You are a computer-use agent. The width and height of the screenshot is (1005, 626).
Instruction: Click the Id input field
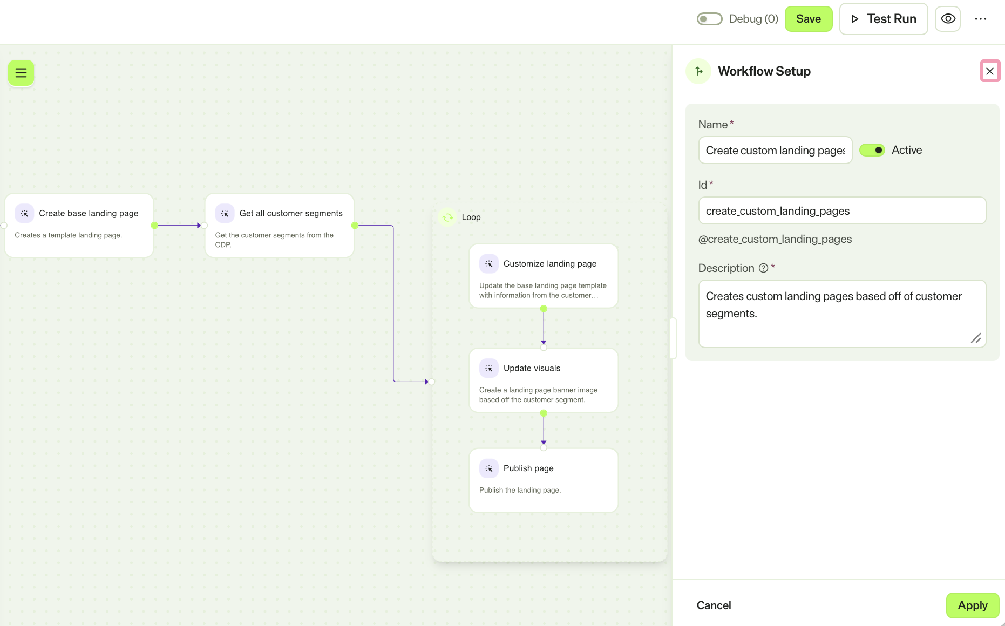click(842, 210)
